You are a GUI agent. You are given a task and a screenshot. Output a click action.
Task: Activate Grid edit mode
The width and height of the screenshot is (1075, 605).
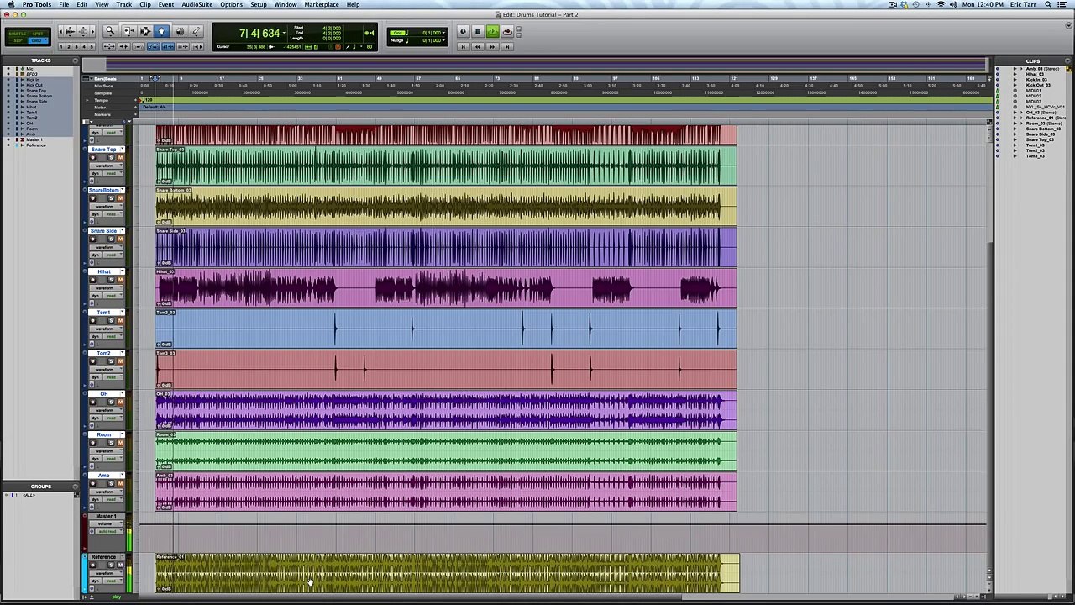[38, 40]
